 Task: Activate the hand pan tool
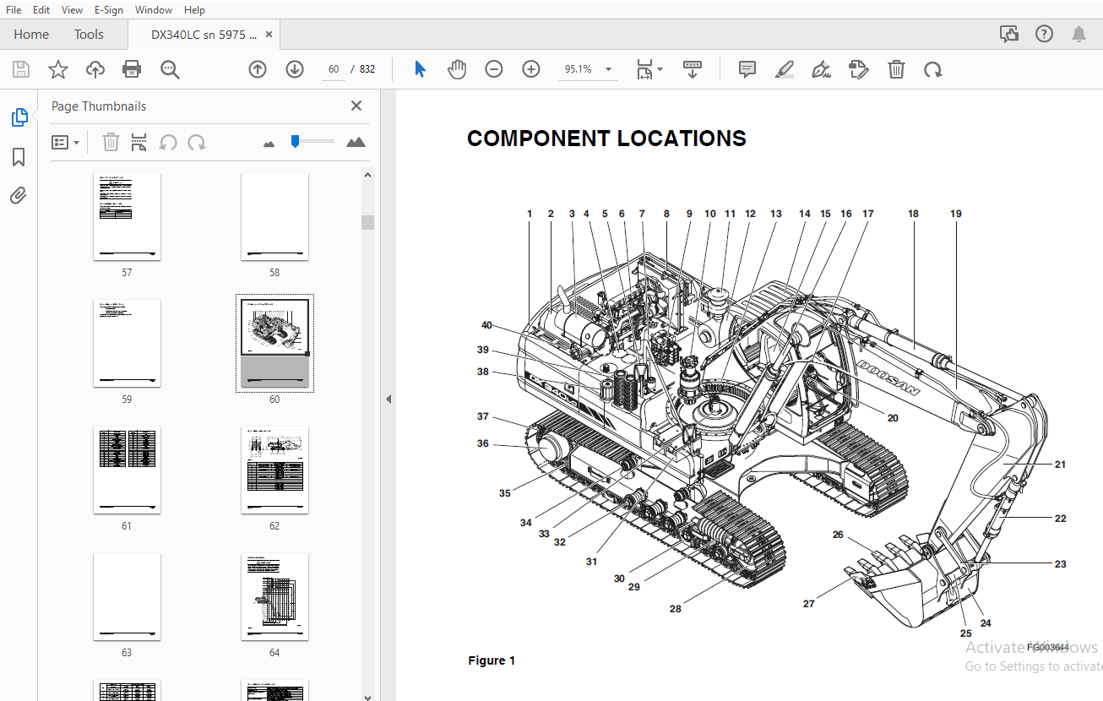tap(457, 69)
